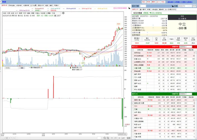Tick the select-all checkbox in 買方15 header row
The image size is (197, 140).
pyautogui.click(x=133, y=50)
